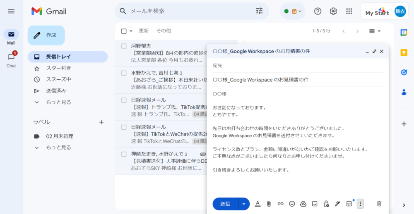Insert an emoji in the message

click(x=292, y=203)
